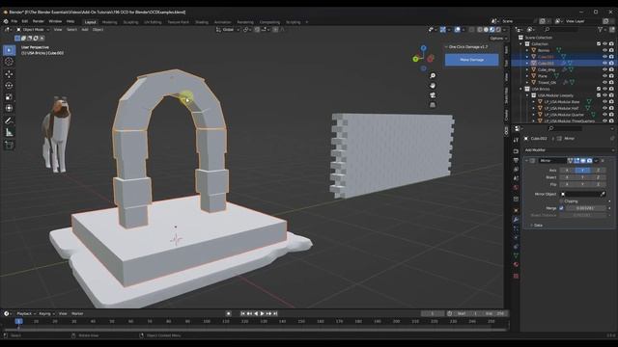The image size is (618, 347).
Task: Open the Render properties tab
Action: click(516, 151)
